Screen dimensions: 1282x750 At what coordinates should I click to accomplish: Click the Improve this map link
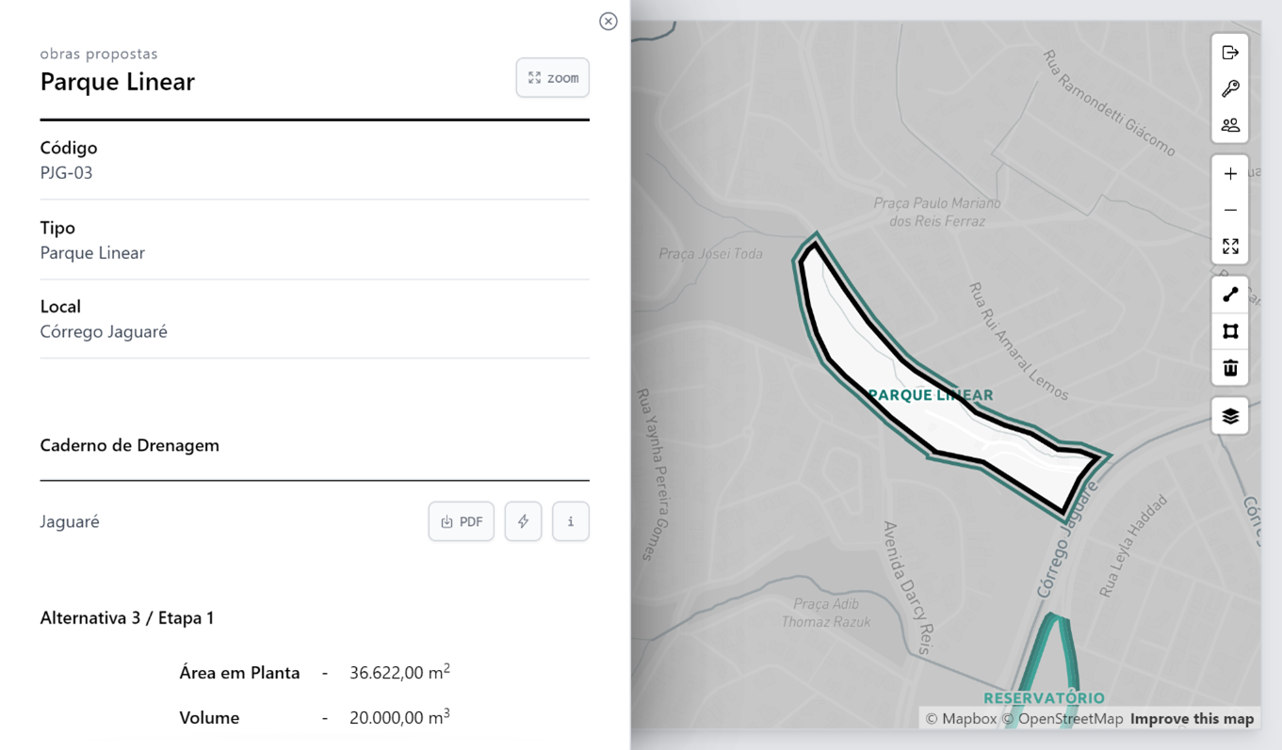(x=1192, y=719)
